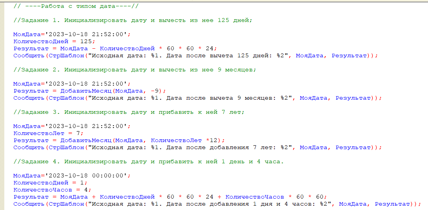Place cursor on line 'КоличествоЛет = 7;'
Screen dimensions: 428x210
48,133
